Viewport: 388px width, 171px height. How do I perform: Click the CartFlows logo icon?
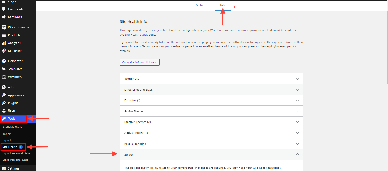click(4, 17)
